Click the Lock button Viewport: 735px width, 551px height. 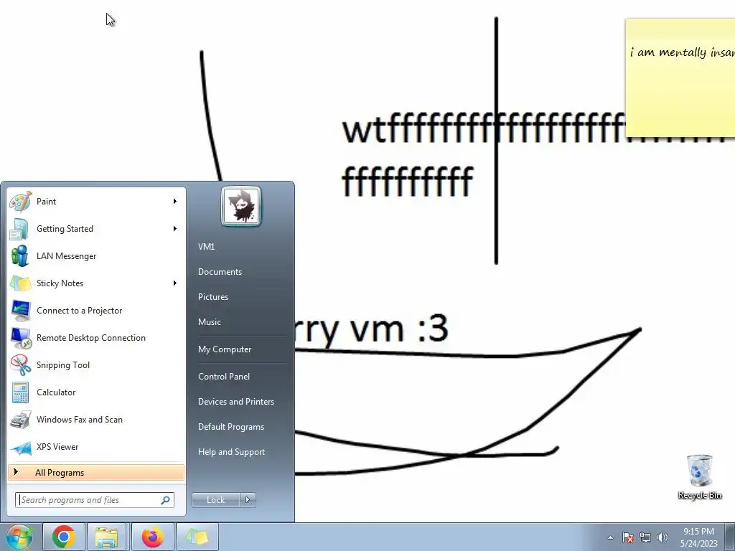click(x=216, y=500)
